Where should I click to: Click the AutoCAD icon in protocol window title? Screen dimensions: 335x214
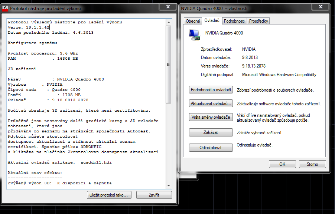pos(5,8)
